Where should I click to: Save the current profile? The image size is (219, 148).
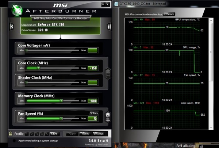tap(55, 134)
